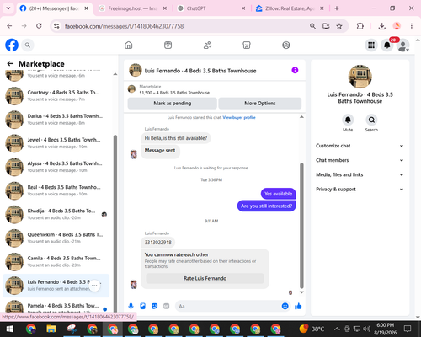Open a new browser tab
Image resolution: width=421 pixels, height=337 pixels.
point(337,8)
